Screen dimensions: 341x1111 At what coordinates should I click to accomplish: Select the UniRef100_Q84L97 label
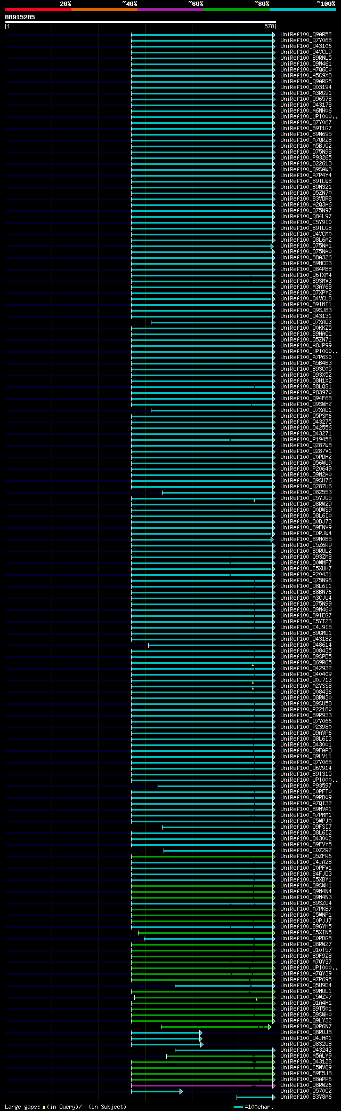306,216
